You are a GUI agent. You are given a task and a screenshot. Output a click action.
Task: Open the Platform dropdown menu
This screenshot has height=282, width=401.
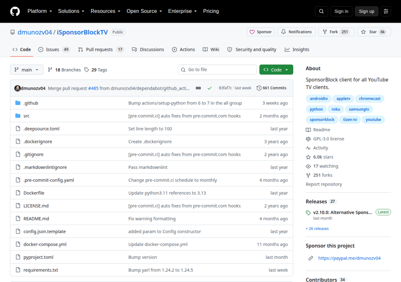point(40,11)
